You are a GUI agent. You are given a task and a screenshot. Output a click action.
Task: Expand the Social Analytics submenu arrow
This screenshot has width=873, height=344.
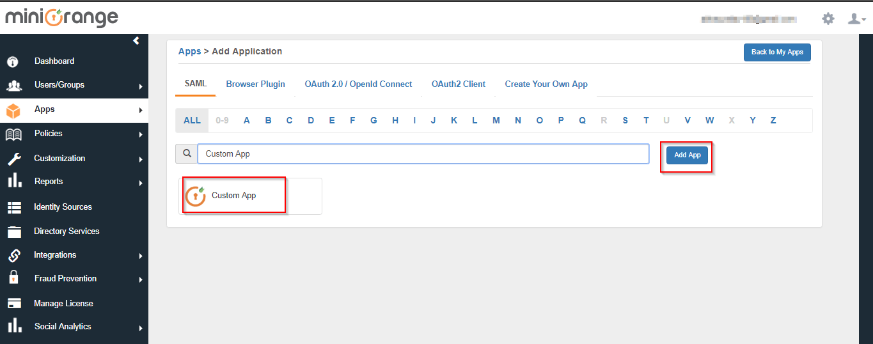click(141, 329)
